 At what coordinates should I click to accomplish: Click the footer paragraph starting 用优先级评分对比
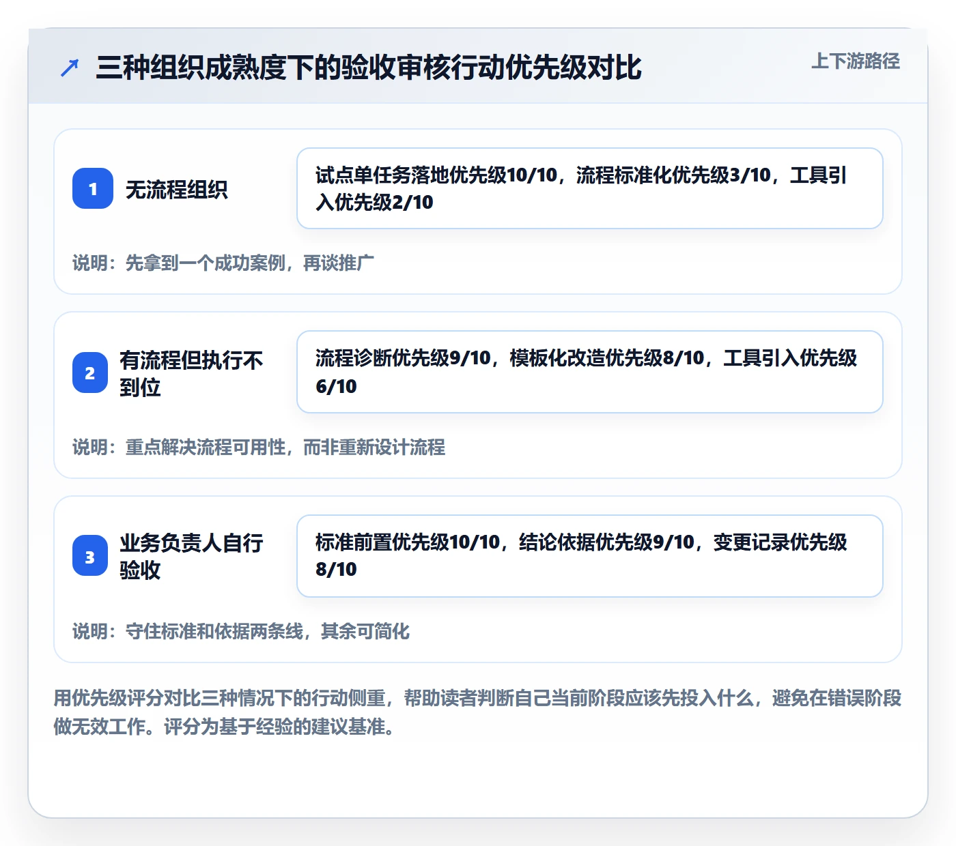click(x=477, y=712)
